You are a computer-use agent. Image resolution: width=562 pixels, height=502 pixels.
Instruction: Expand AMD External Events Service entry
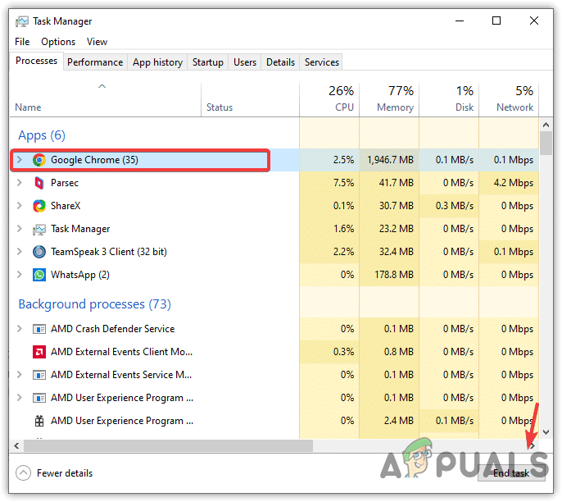(20, 375)
